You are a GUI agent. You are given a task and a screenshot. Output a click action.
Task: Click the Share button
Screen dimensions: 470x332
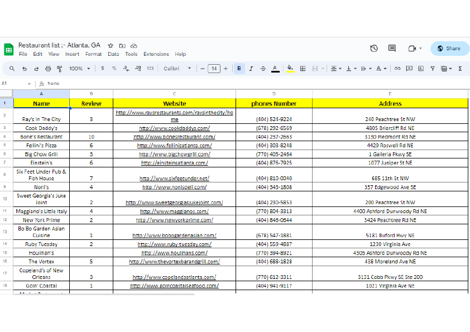click(450, 49)
